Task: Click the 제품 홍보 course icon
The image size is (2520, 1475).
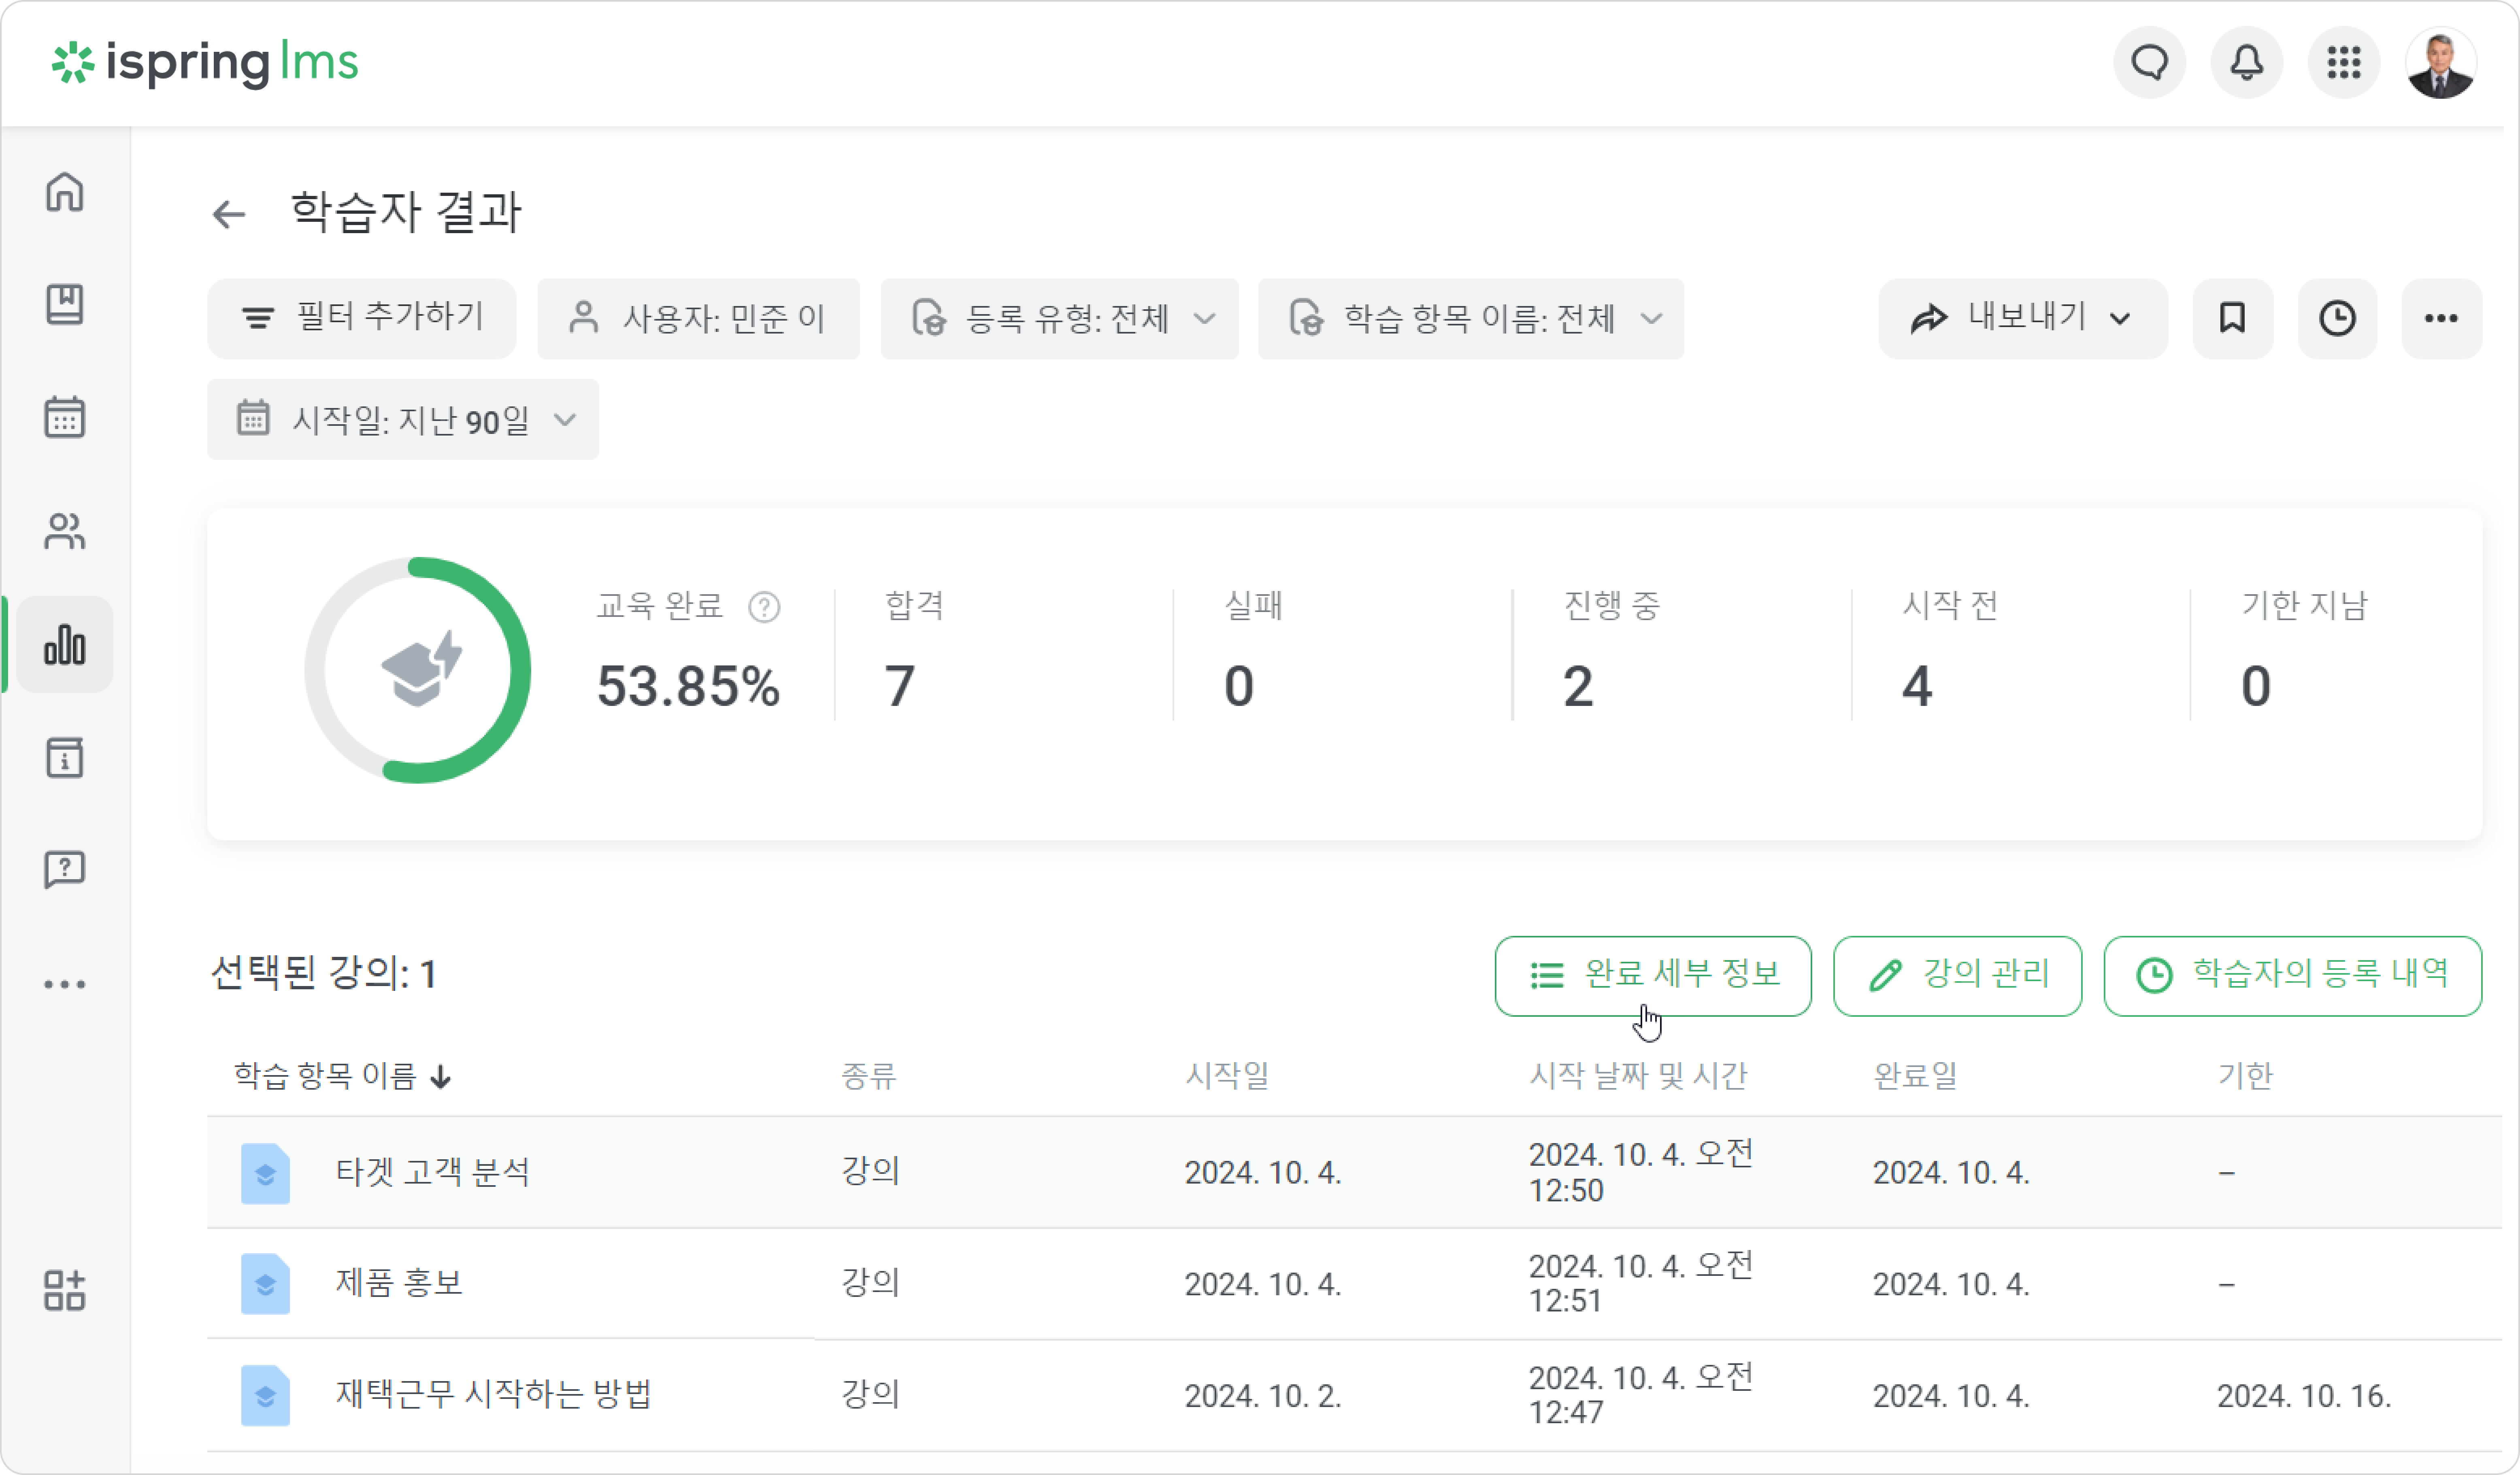Action: click(x=265, y=1284)
